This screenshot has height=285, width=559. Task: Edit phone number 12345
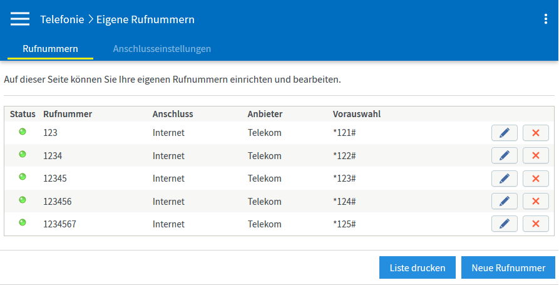505,179
